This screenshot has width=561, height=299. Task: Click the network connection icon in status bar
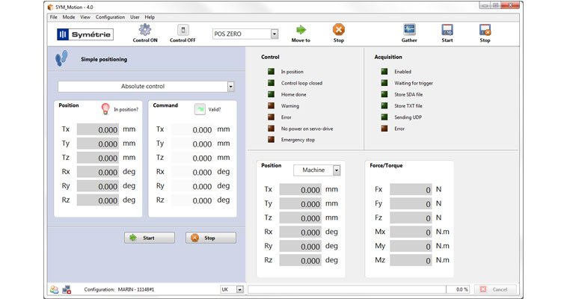[x=67, y=289]
